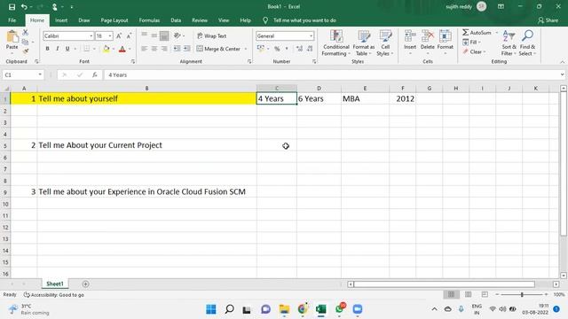Viewport: 568px width, 319px height.
Task: Open the General number format dropdown
Action: coord(311,35)
